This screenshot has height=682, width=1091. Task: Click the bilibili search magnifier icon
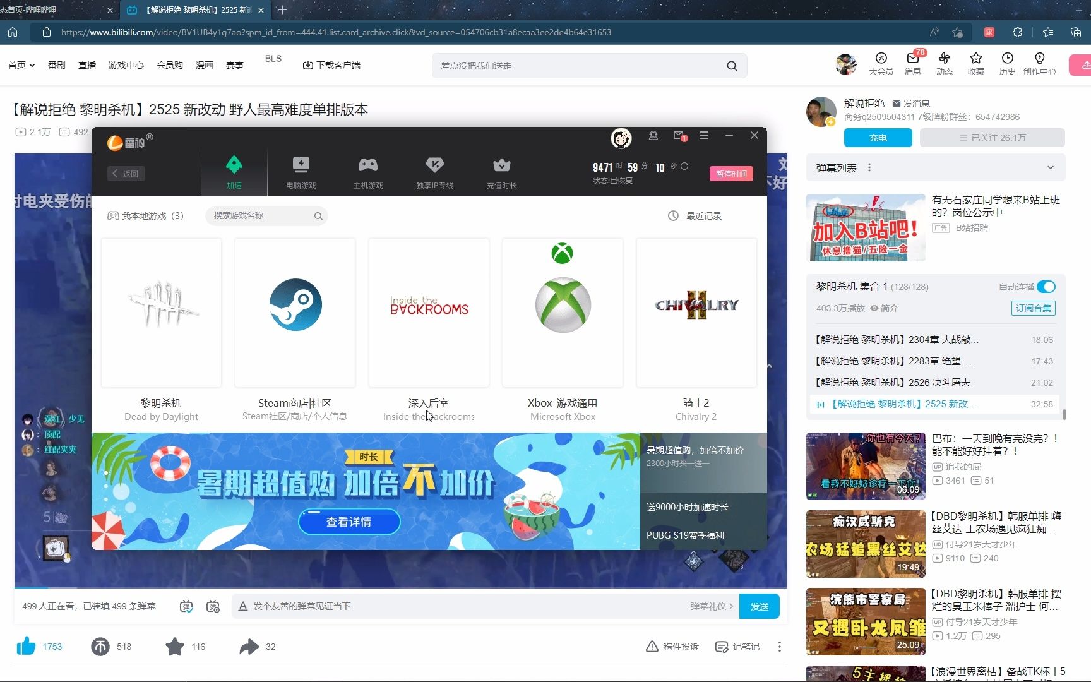[x=732, y=66]
